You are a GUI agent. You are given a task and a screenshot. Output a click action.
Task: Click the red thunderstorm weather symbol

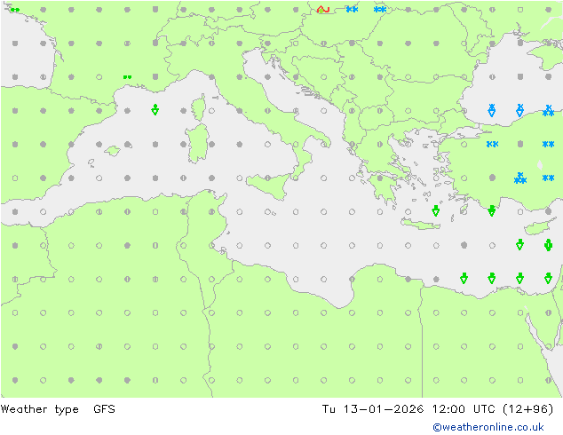(323, 10)
